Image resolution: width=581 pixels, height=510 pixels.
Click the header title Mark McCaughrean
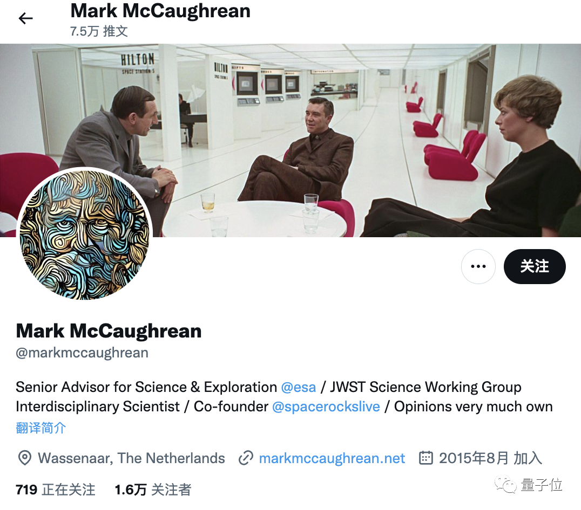[160, 11]
